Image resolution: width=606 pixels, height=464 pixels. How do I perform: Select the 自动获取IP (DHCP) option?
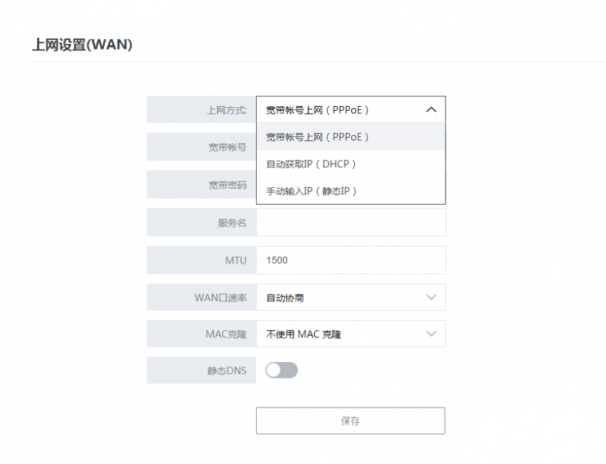point(311,164)
